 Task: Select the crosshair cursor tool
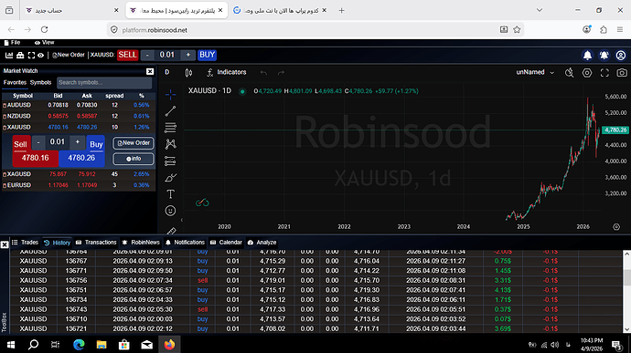pos(170,95)
